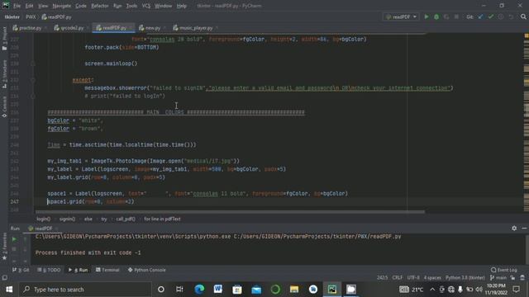Rerun readPDF in Run panel

tap(14, 239)
